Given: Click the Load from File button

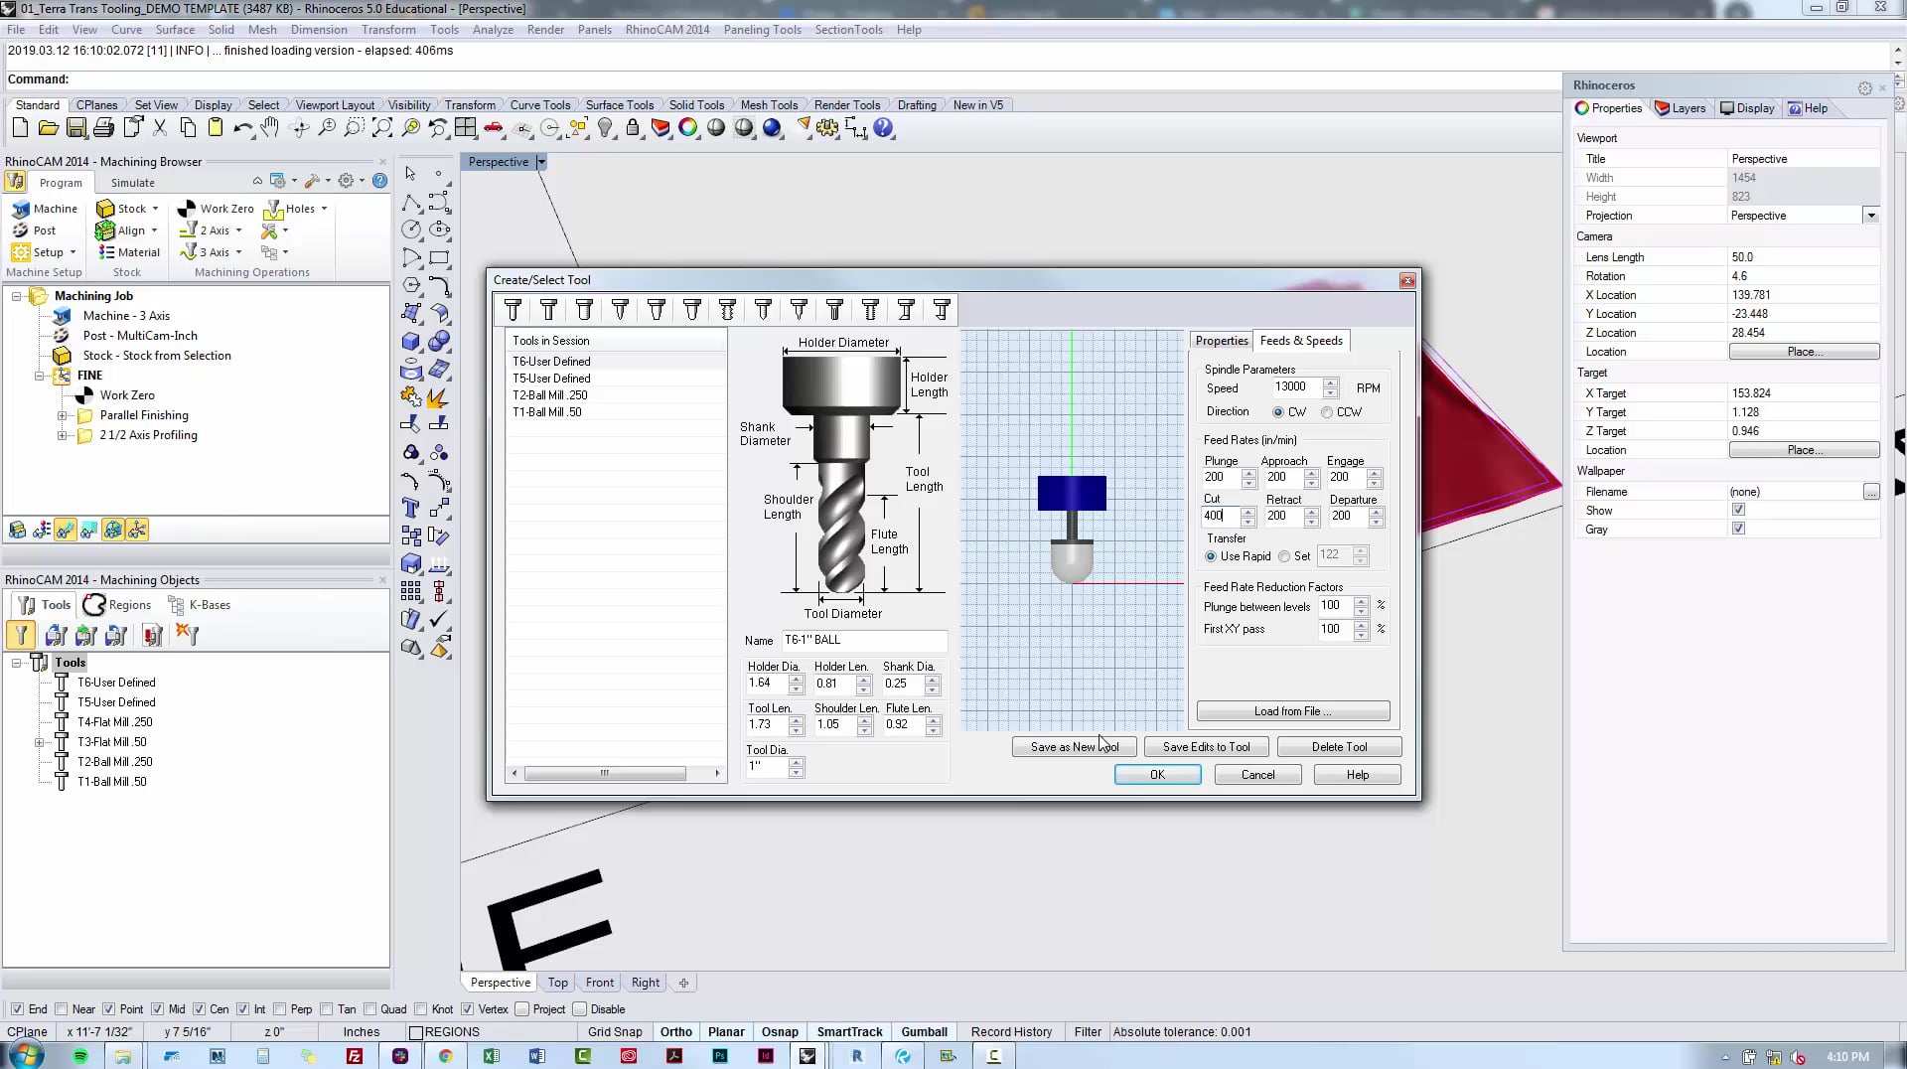Looking at the screenshot, I should tap(1292, 710).
